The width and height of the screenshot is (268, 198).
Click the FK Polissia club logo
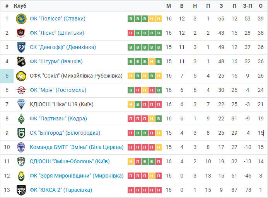[x=21, y=19]
